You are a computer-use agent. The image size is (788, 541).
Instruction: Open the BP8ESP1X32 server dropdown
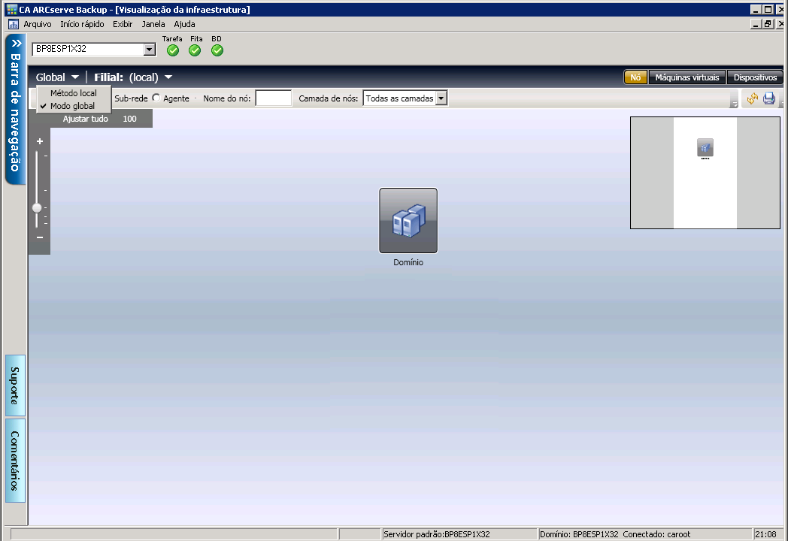[150, 50]
